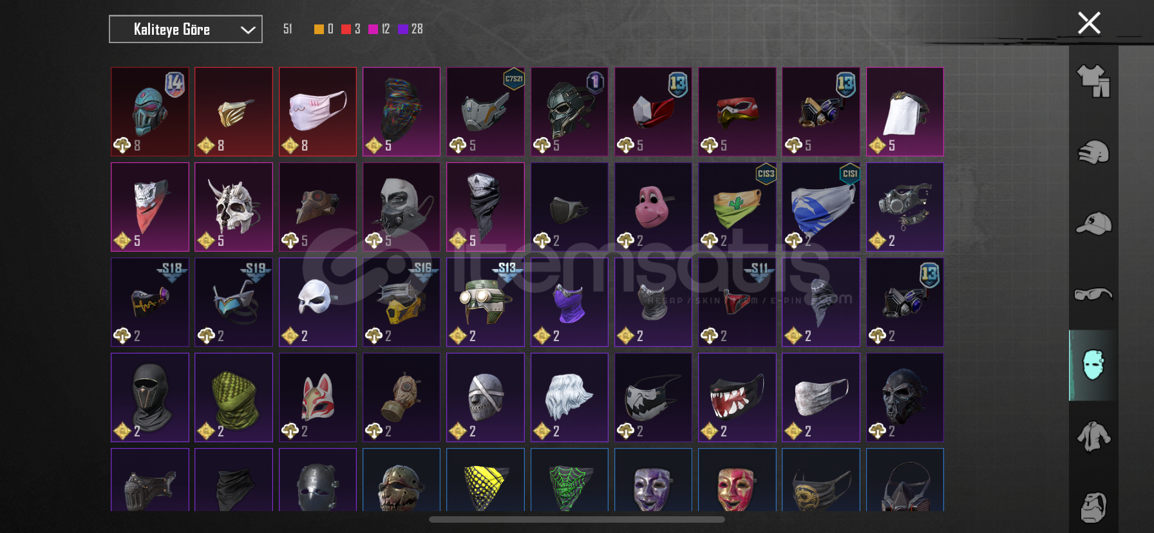The width and height of the screenshot is (1154, 533).
Task: Open the outfit sets category icon
Action: click(x=1093, y=82)
